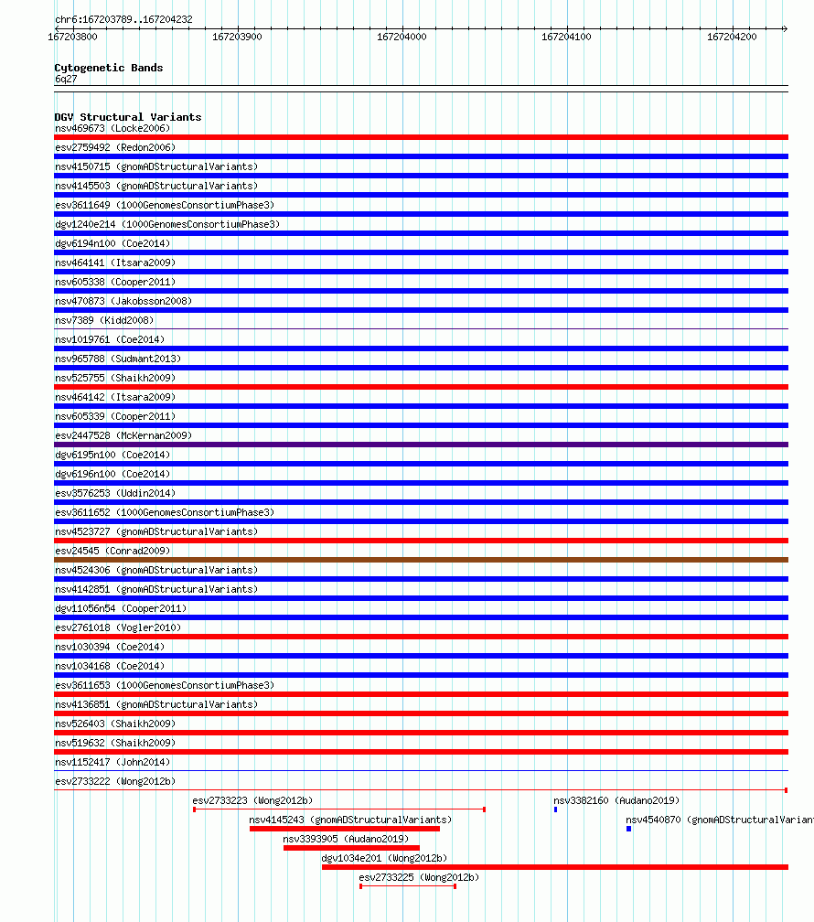Open nsv4145243 (gnomADStructuralVariants) entry
Viewport: 814px width, 922px height.
click(x=350, y=820)
